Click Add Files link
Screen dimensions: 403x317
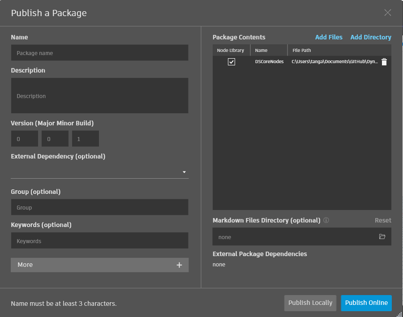[x=329, y=37]
